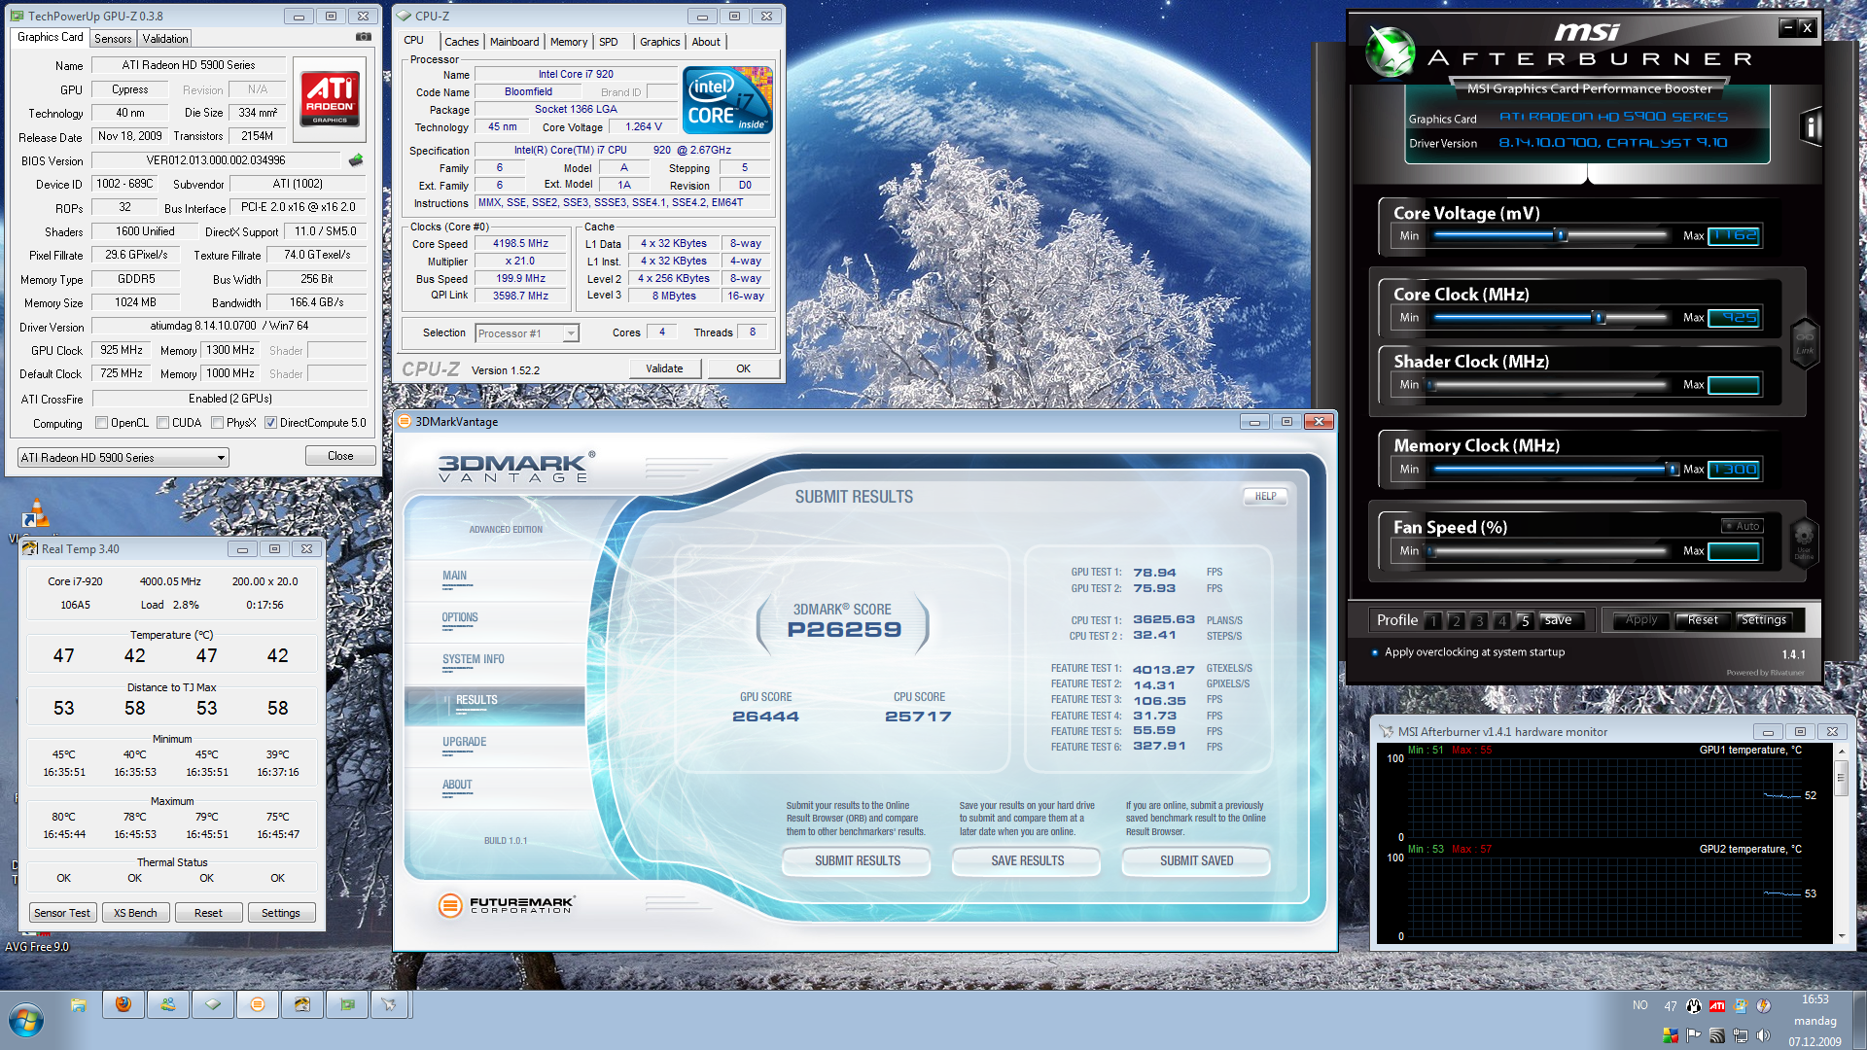
Task: Click the network tray icon
Action: click(x=1741, y=1035)
